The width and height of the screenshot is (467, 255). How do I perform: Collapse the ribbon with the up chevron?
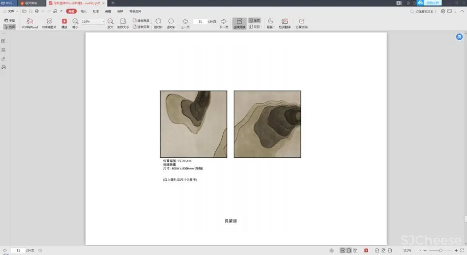[x=462, y=11]
